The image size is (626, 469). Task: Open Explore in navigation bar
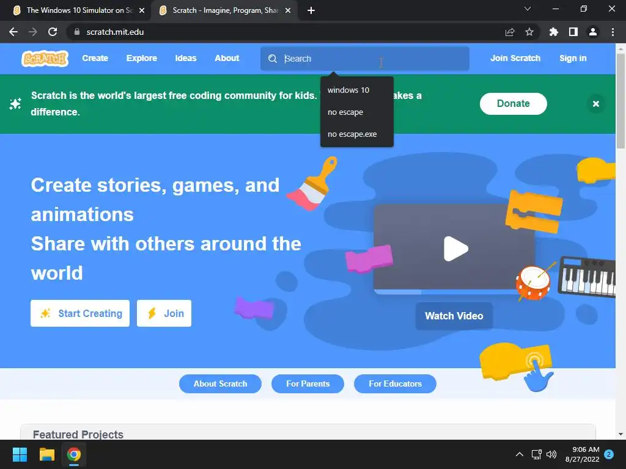tap(142, 58)
